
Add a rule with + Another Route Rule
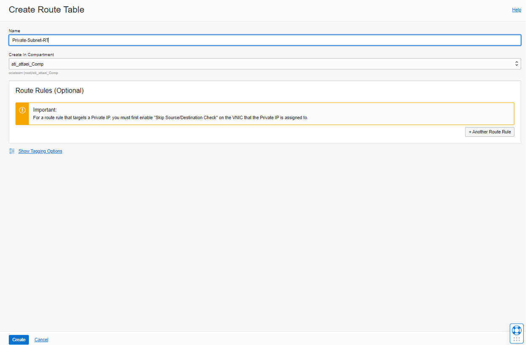pos(490,132)
